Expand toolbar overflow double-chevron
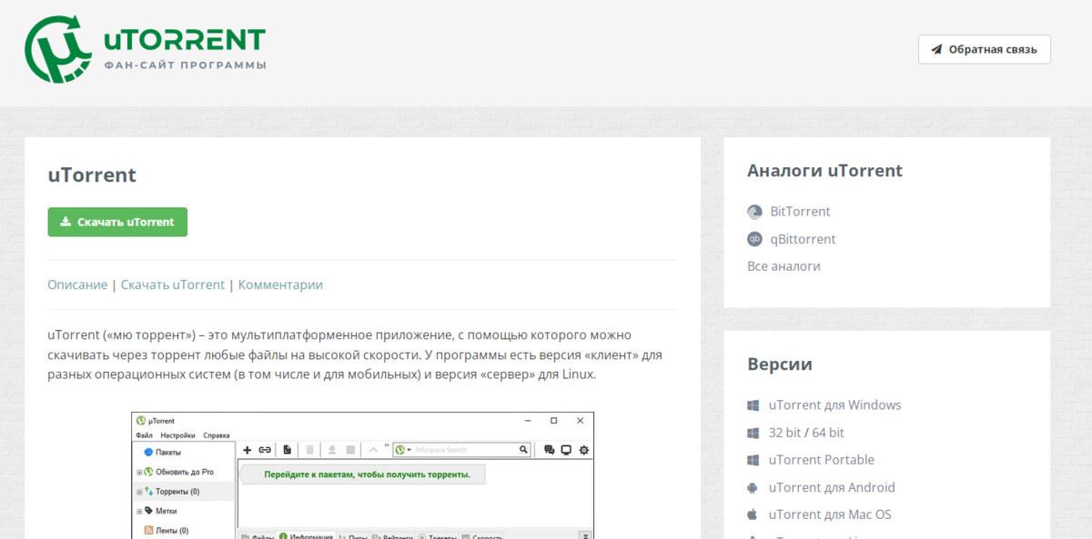 click(387, 446)
